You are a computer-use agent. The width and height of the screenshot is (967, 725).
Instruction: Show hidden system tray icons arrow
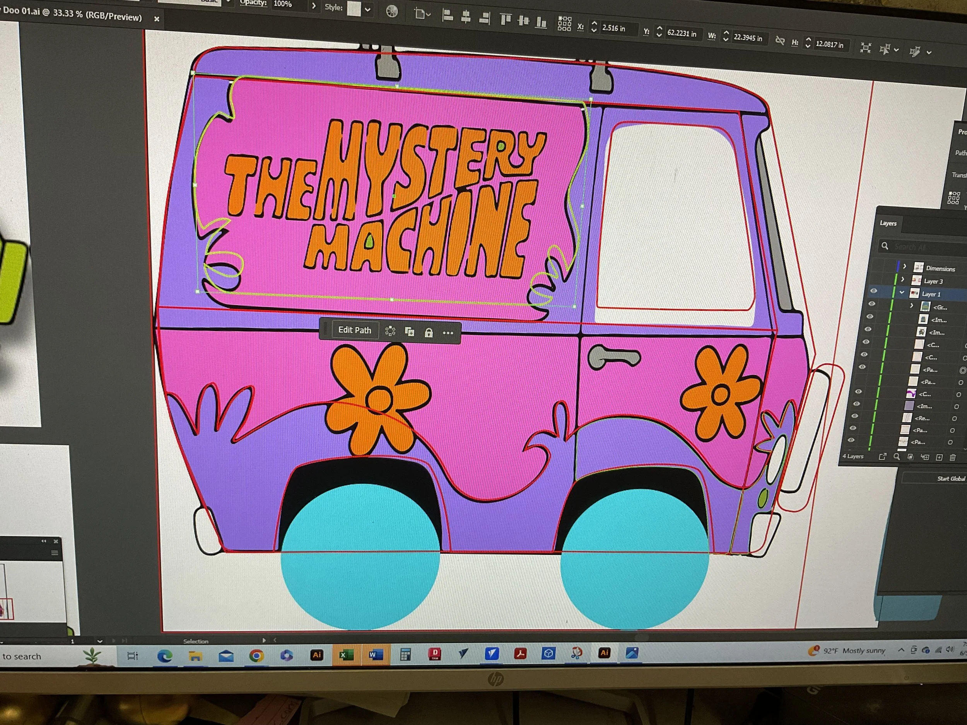[x=900, y=650]
